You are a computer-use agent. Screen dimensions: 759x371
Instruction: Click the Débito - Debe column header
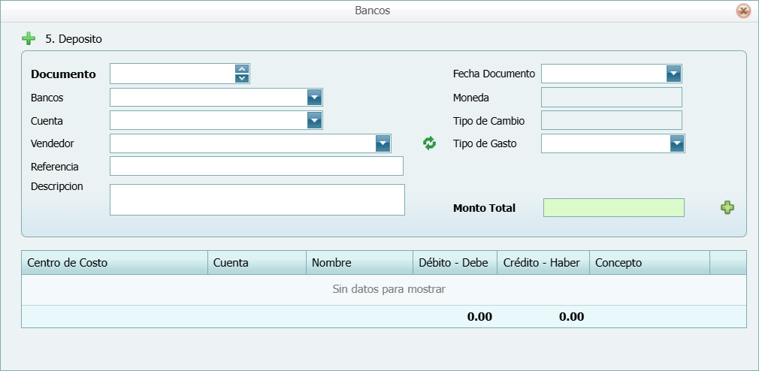pyautogui.click(x=455, y=263)
